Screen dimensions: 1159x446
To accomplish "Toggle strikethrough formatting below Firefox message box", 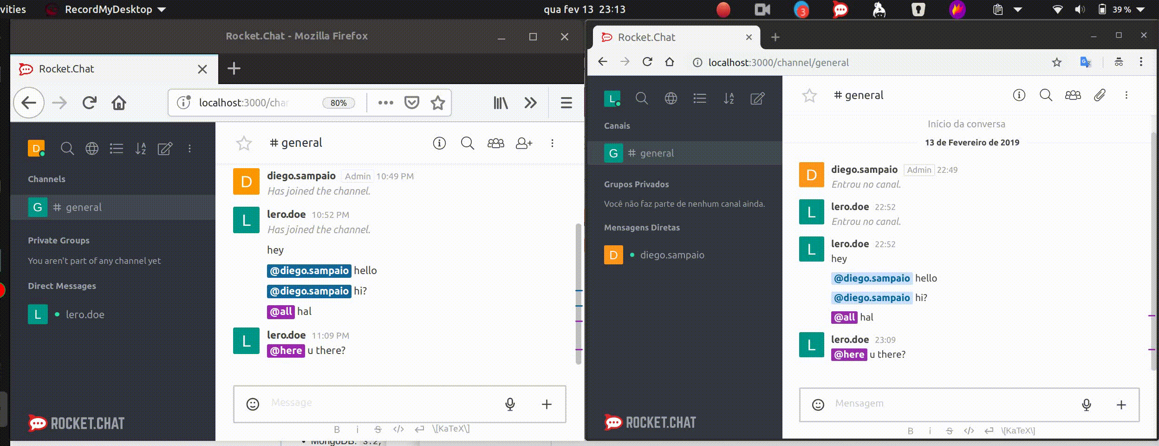I will tap(378, 429).
